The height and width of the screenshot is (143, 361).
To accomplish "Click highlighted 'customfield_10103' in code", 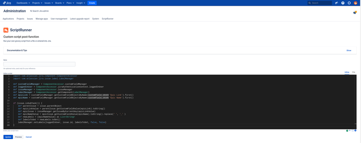I will [99, 95].
